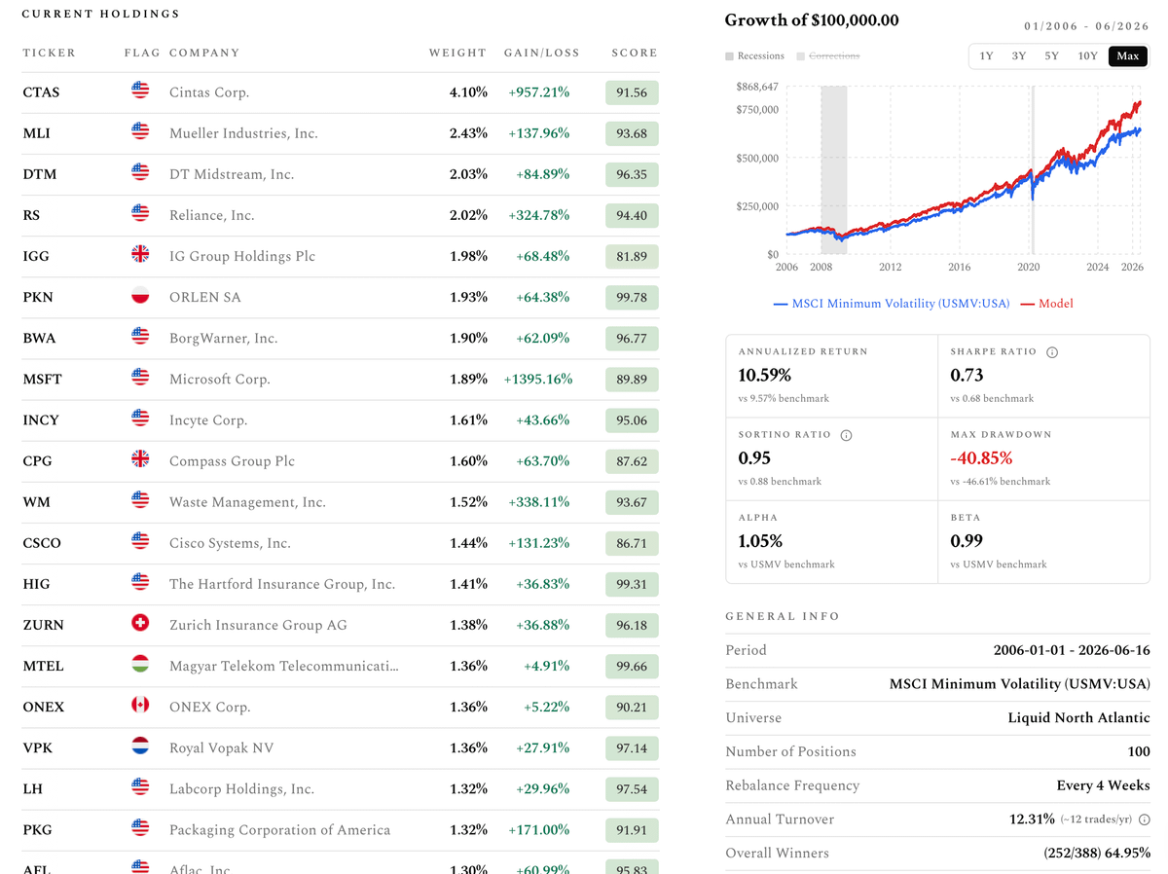Sort holdings by Weight column header

457,53
